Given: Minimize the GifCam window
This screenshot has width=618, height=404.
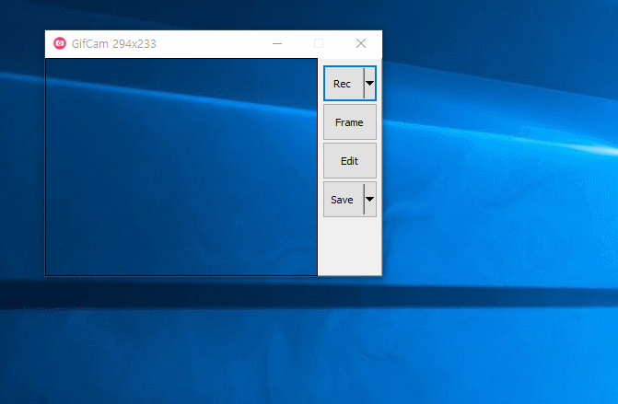Looking at the screenshot, I should click(x=277, y=43).
